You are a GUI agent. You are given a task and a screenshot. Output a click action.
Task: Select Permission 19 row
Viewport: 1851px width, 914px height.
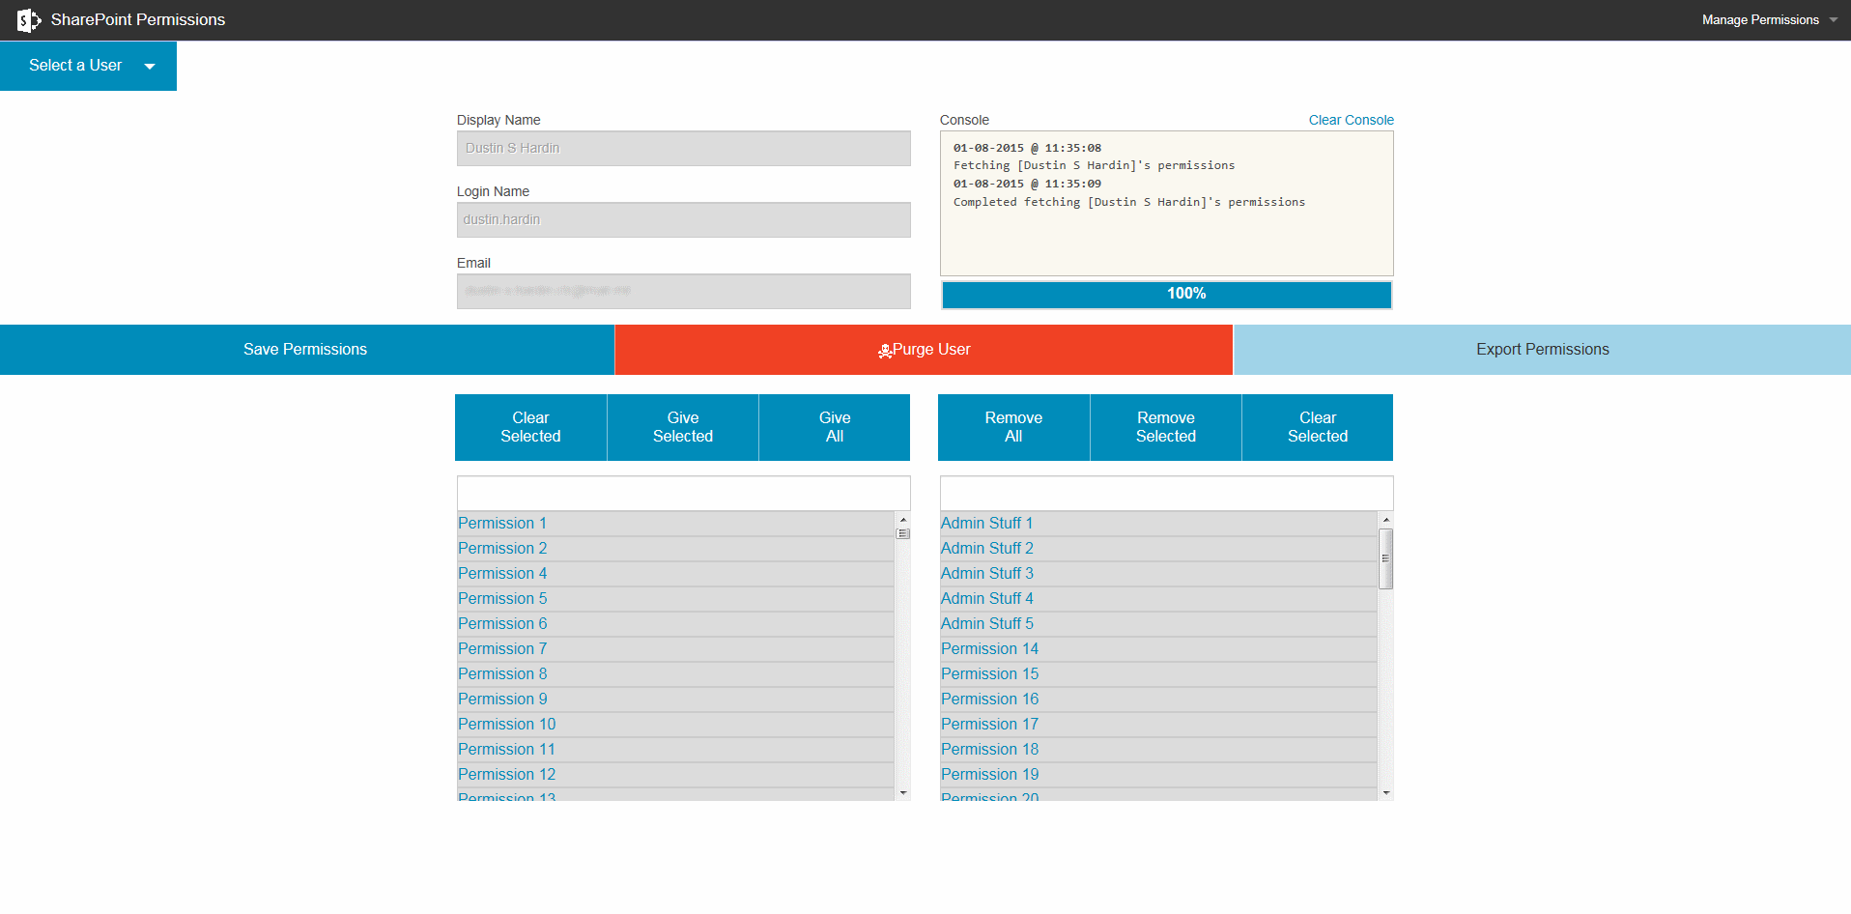[x=1158, y=775]
